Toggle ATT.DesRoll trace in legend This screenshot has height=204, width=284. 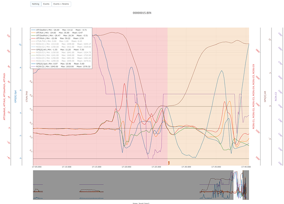click(59, 30)
